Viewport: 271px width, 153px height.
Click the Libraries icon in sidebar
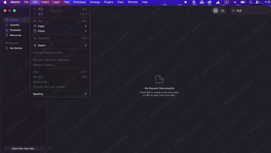click(7, 25)
